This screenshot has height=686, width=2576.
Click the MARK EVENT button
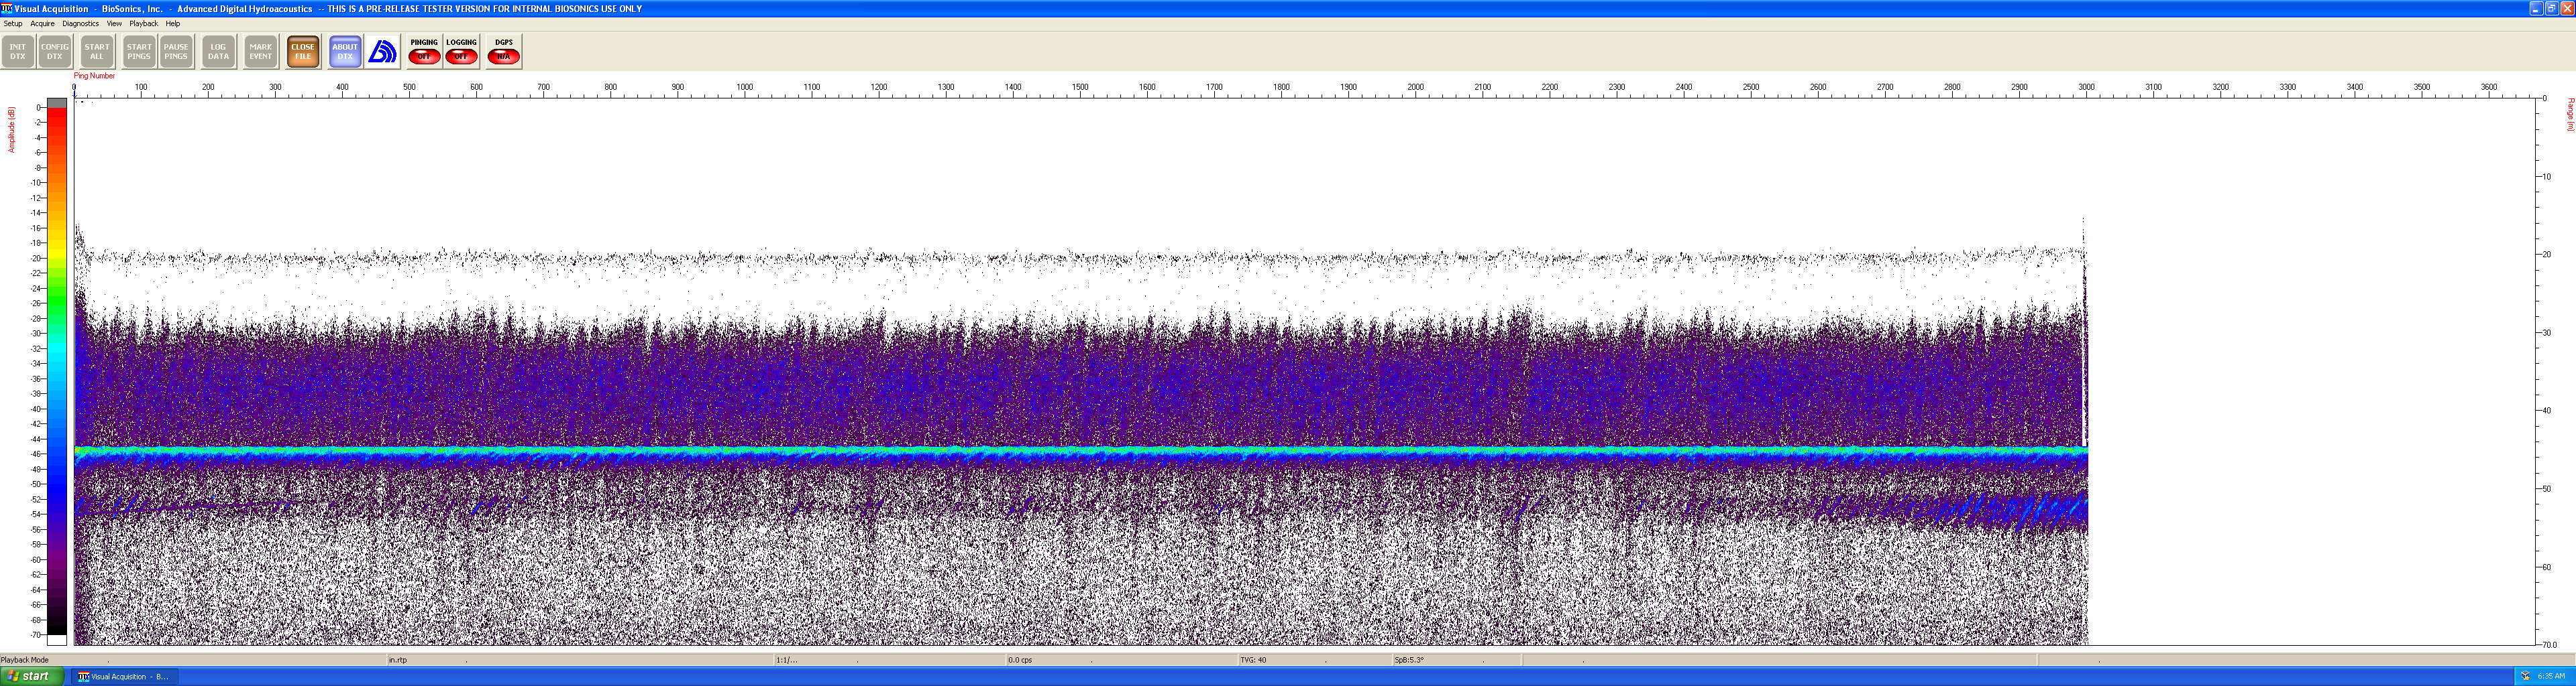tap(261, 52)
